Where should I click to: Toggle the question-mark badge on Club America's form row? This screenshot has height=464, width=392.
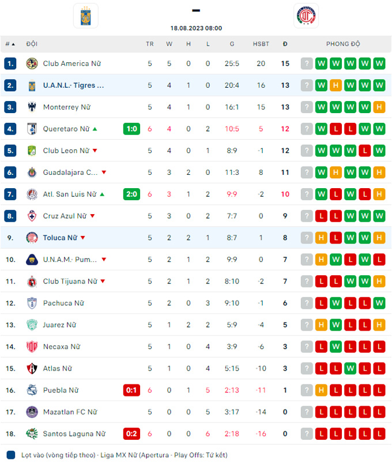click(306, 63)
